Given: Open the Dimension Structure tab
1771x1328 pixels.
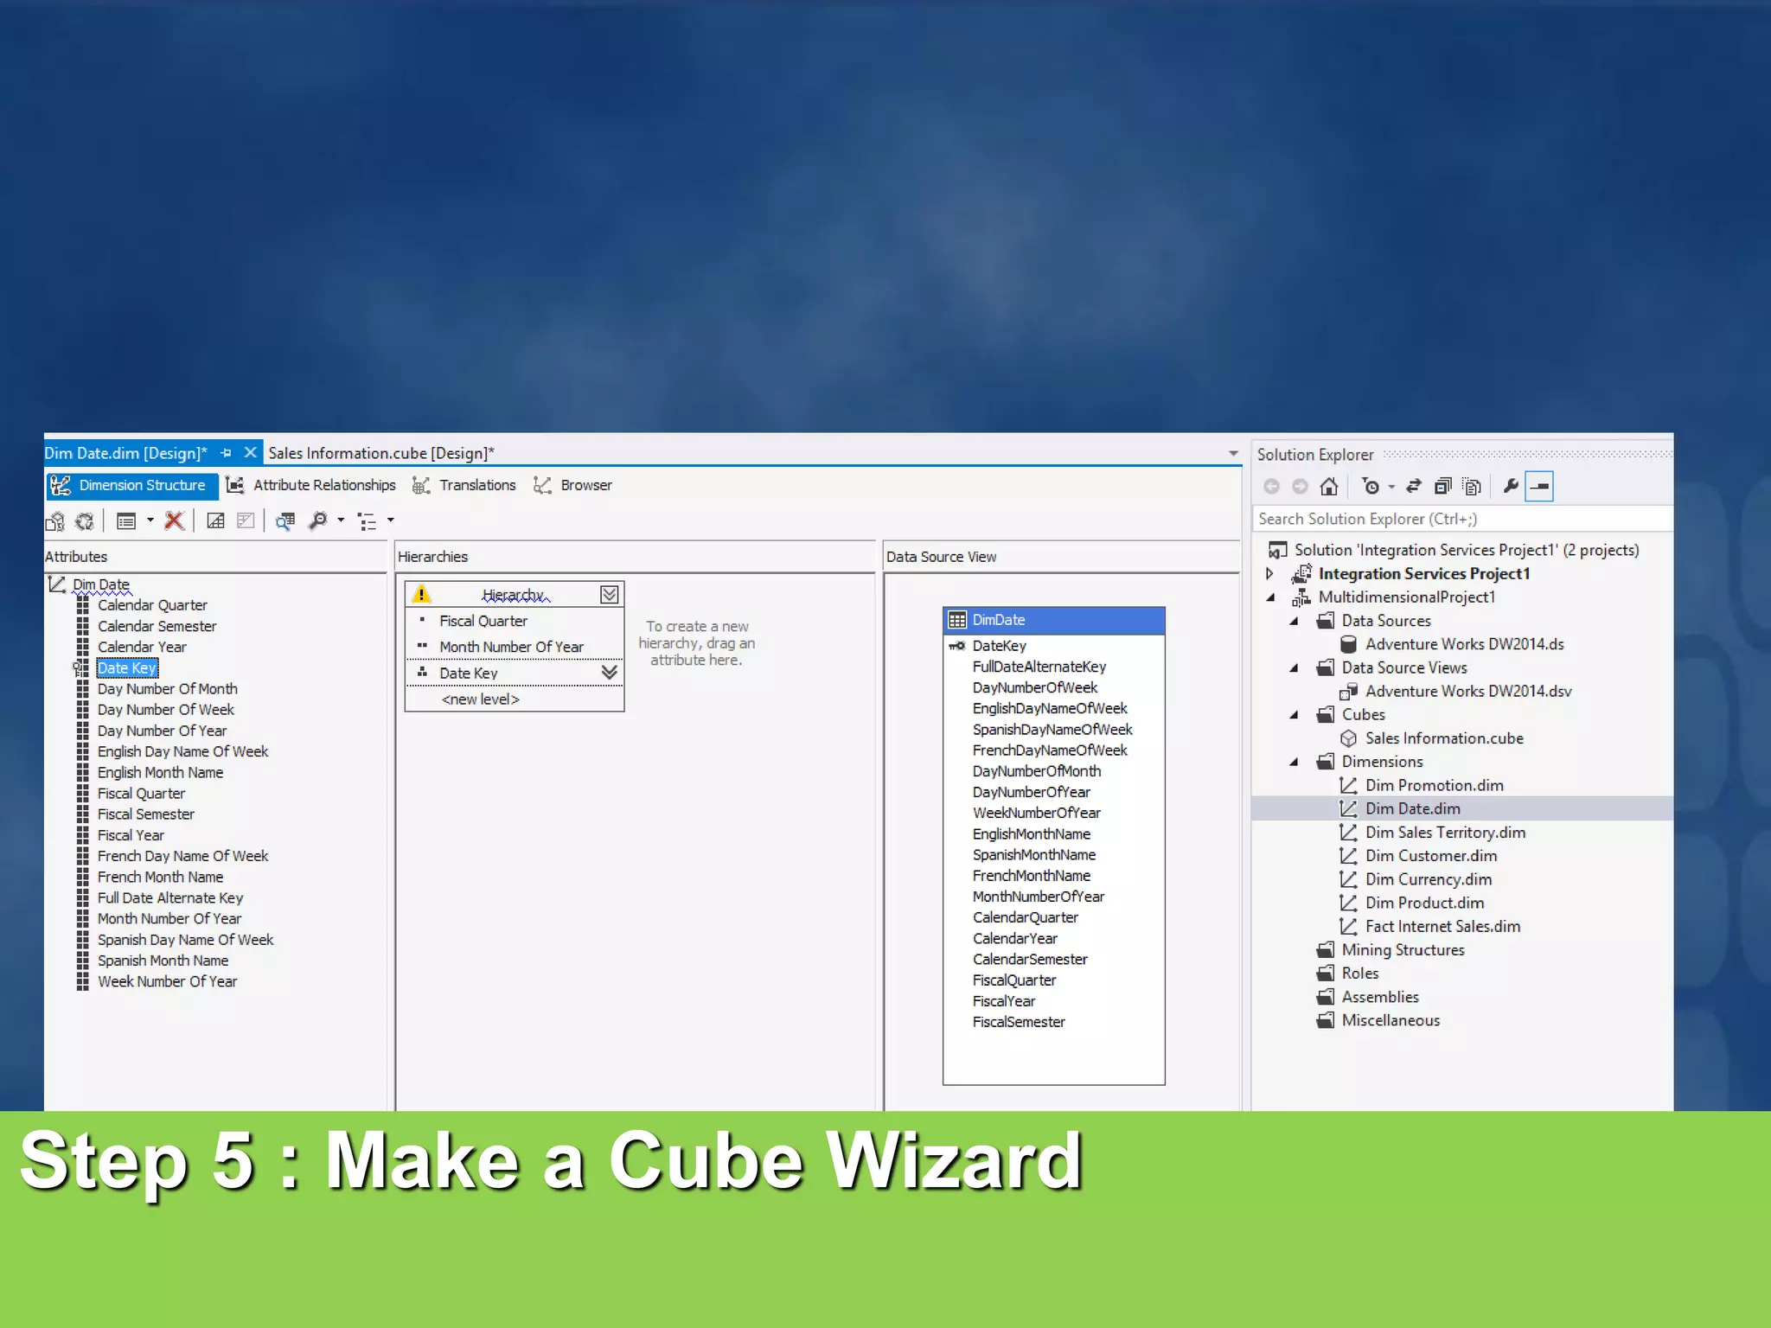Looking at the screenshot, I should tap(131, 485).
